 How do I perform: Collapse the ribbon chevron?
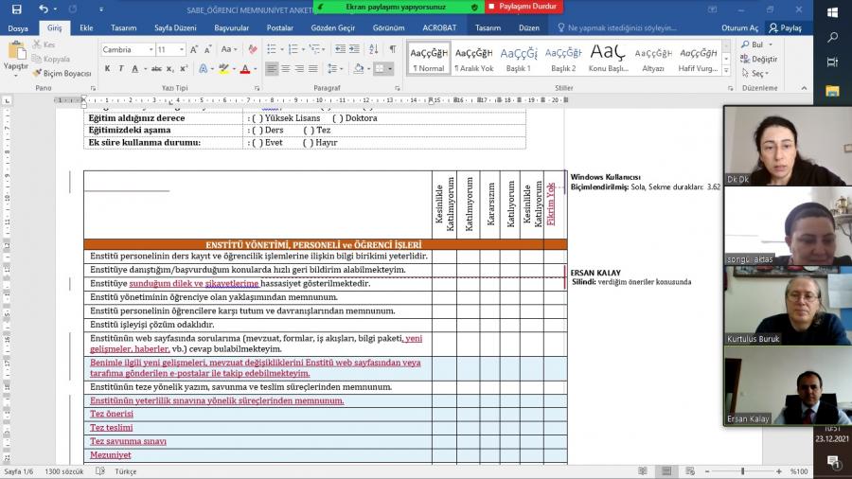pyautogui.click(x=804, y=88)
